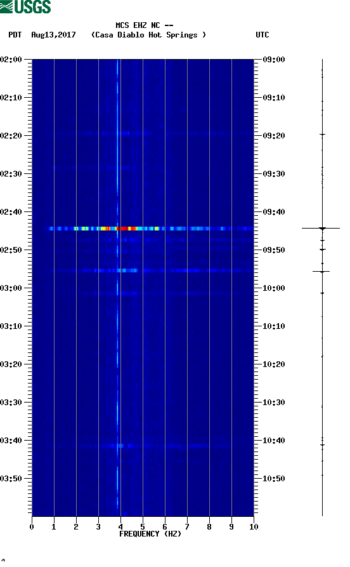Image resolution: width=350 pixels, height=567 pixels.
Task: Select the station title 'MCS EHZ NC --'
Action: tap(145, 25)
